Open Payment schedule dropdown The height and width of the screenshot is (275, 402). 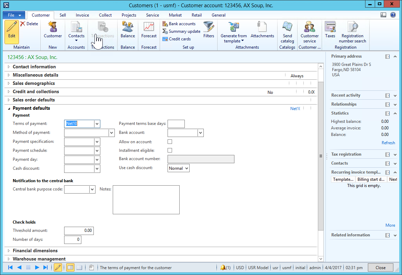coord(97,151)
